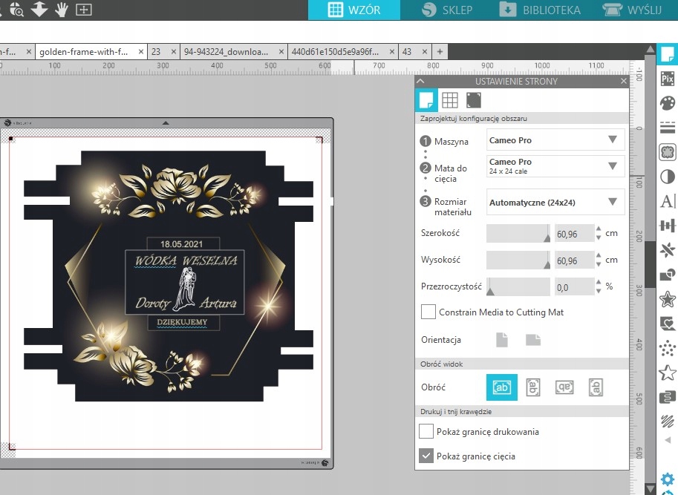Open the BIBLIOTEKA tab

[540, 10]
